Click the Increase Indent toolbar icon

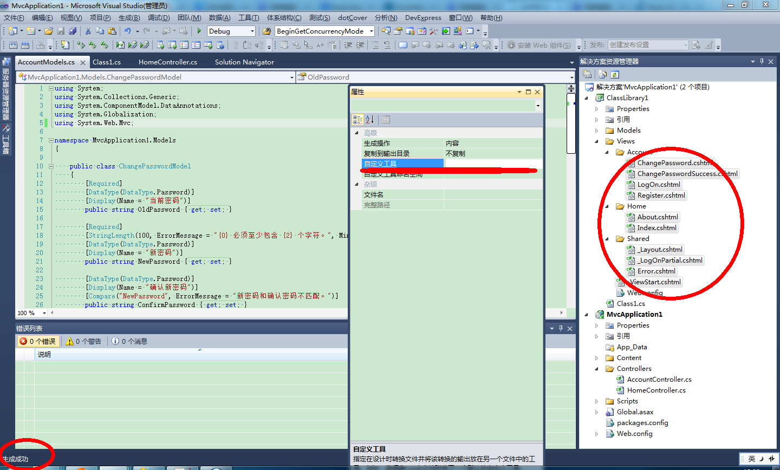click(x=360, y=45)
